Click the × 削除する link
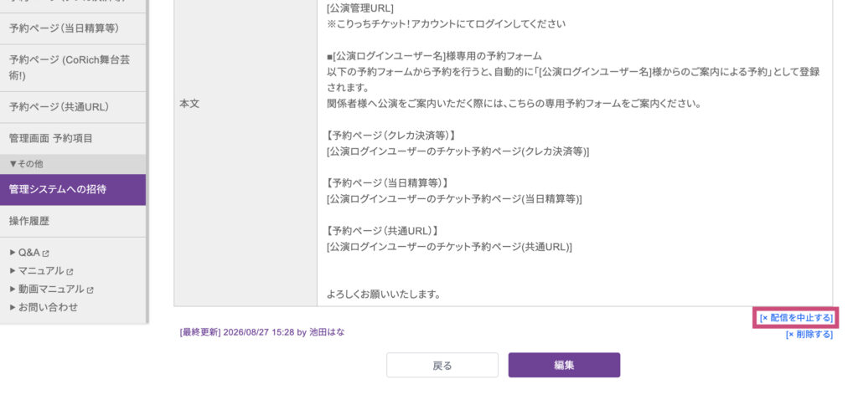Viewport: 858px width, 410px height. [x=809, y=335]
